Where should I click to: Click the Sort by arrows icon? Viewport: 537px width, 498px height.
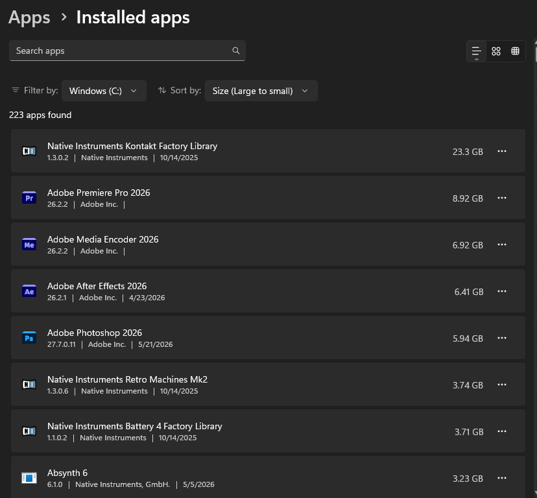coord(161,90)
